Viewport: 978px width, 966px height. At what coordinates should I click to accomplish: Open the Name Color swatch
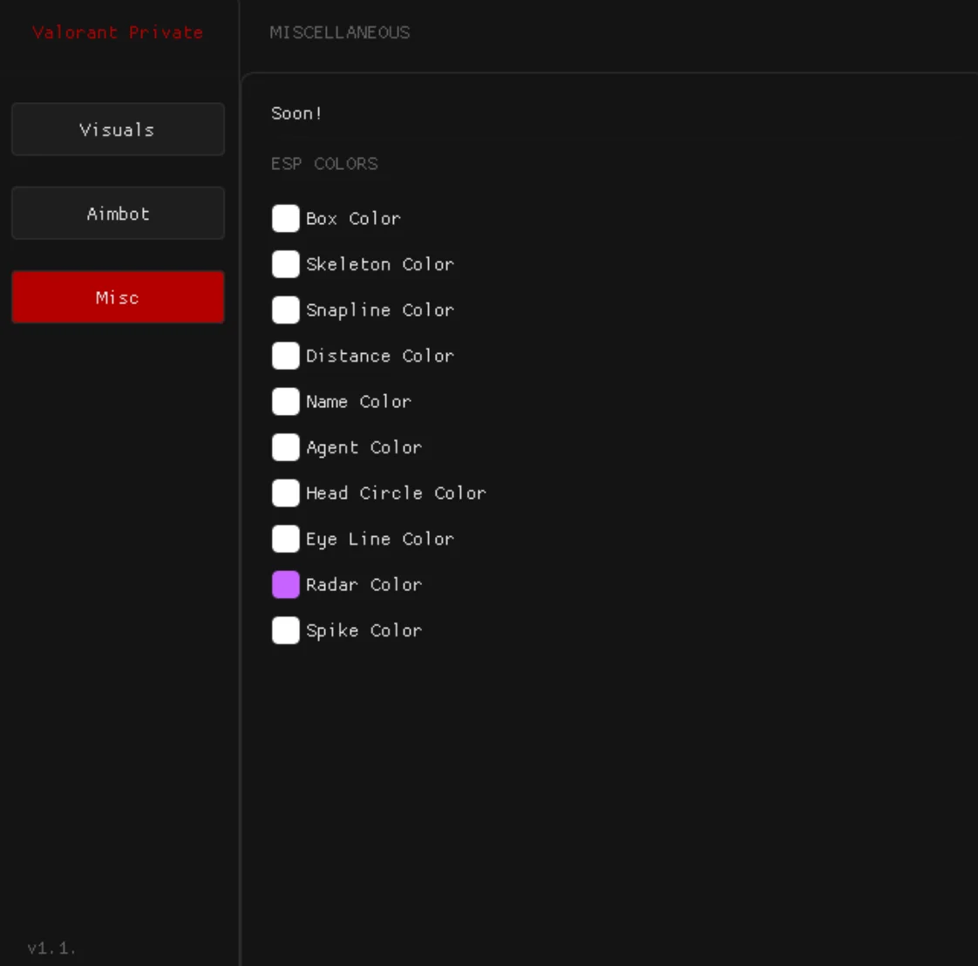coord(285,402)
